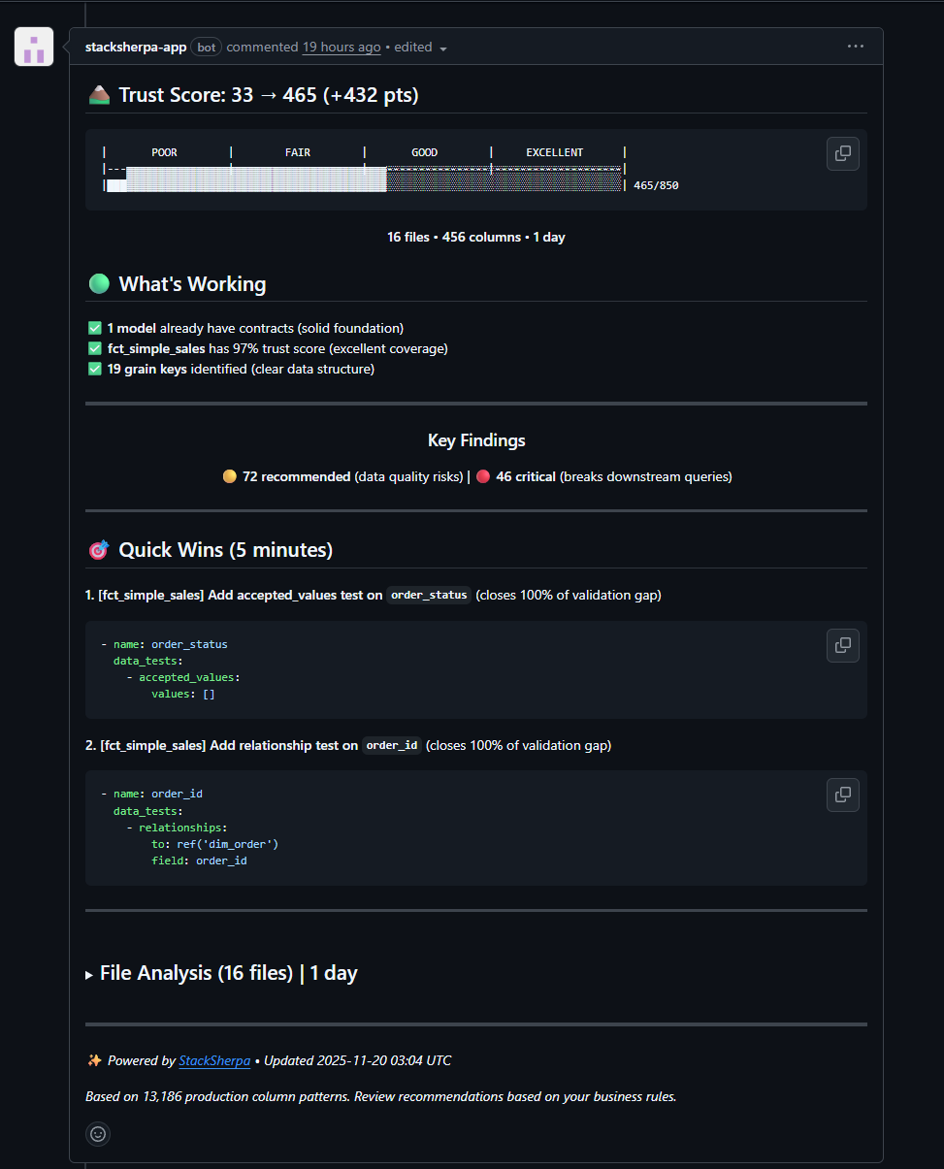Screen dimensions: 944x1169
Task: Copy the order_id relationships YAML snippet
Action: [842, 795]
